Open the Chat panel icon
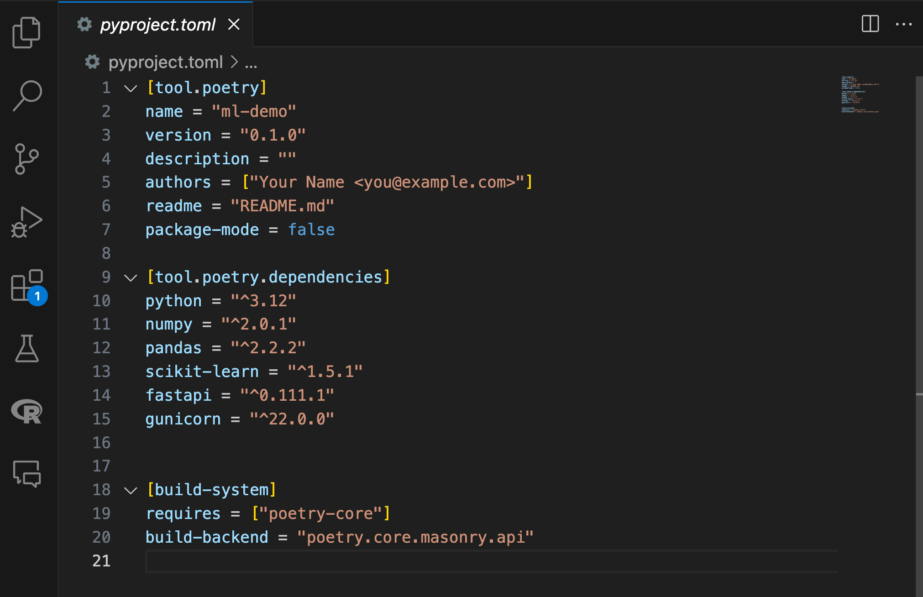Screen dimensions: 923x597 tap(26, 474)
